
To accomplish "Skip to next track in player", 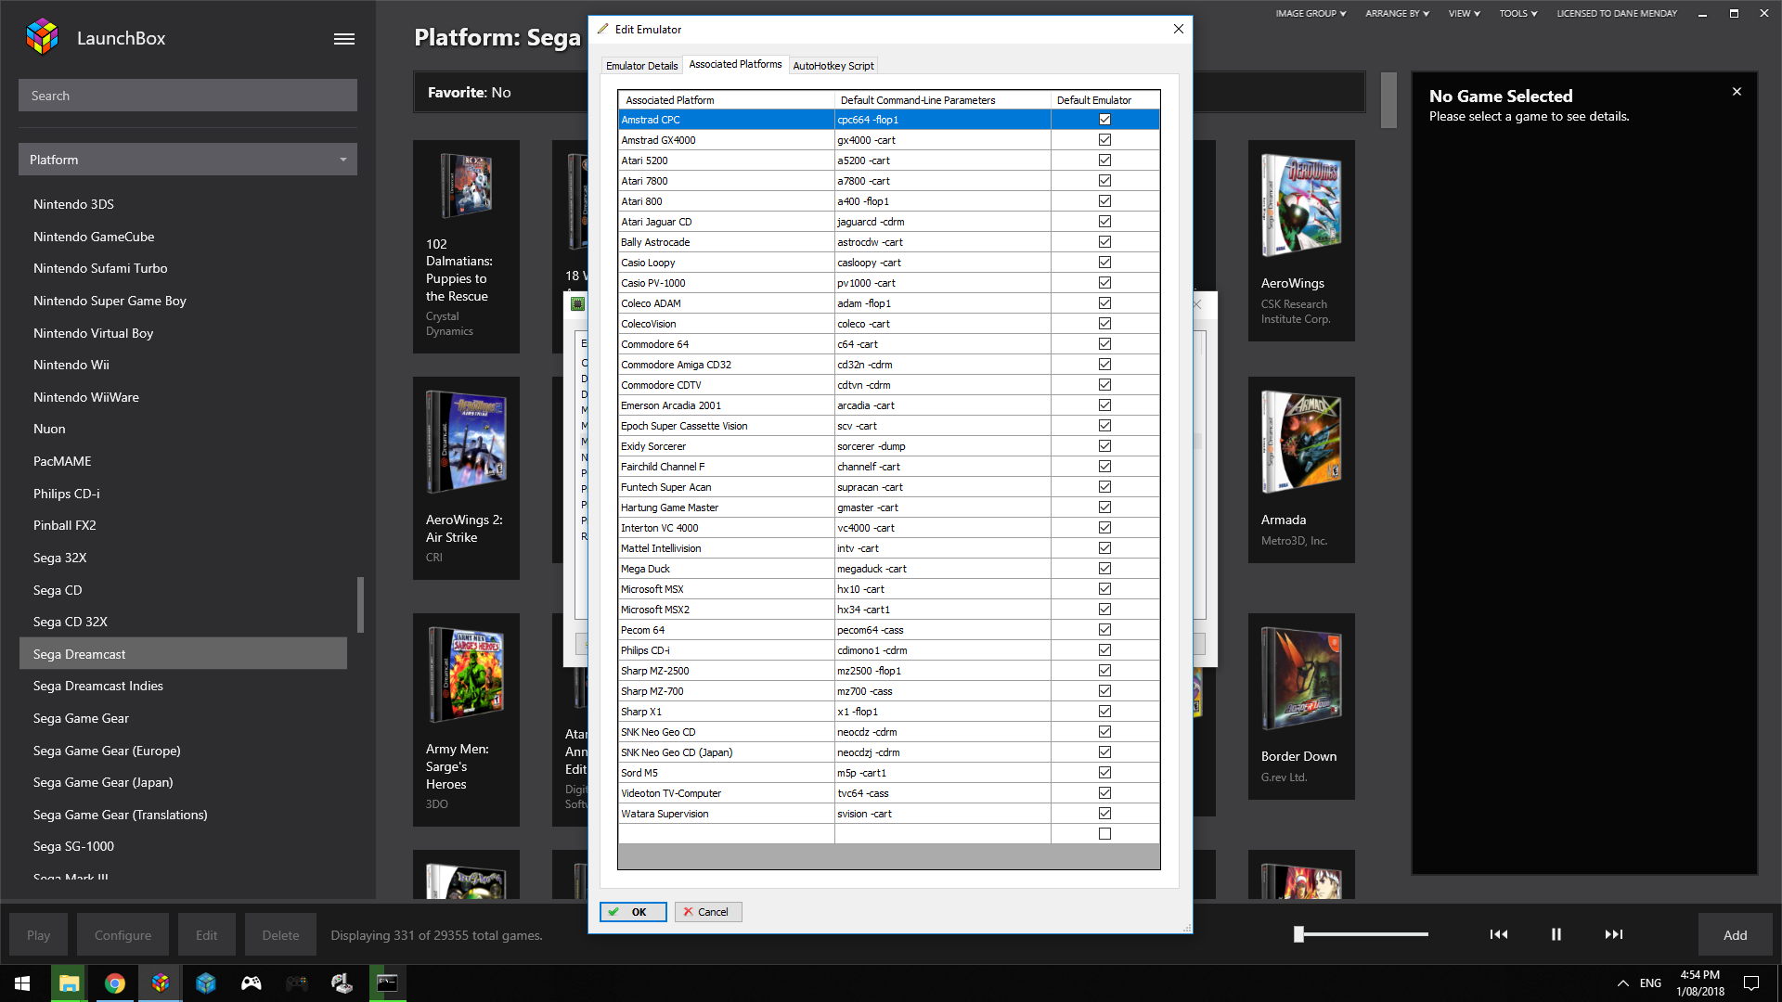I will click(x=1614, y=934).
